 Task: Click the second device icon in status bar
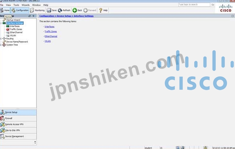click(x=183, y=148)
